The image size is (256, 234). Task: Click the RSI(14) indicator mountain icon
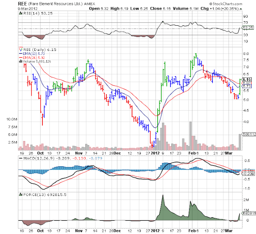coord(20,13)
